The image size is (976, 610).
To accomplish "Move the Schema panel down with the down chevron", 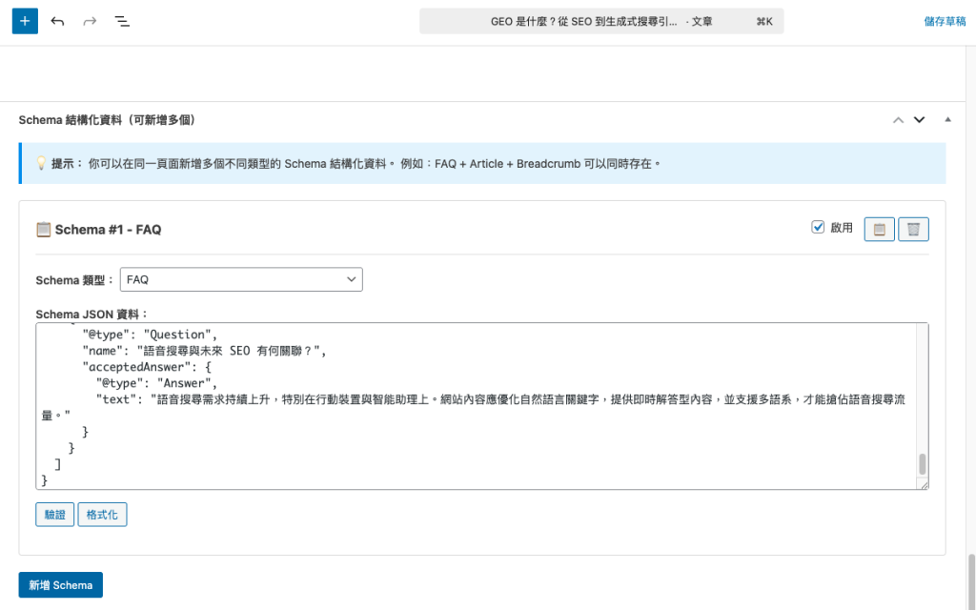I will click(919, 120).
